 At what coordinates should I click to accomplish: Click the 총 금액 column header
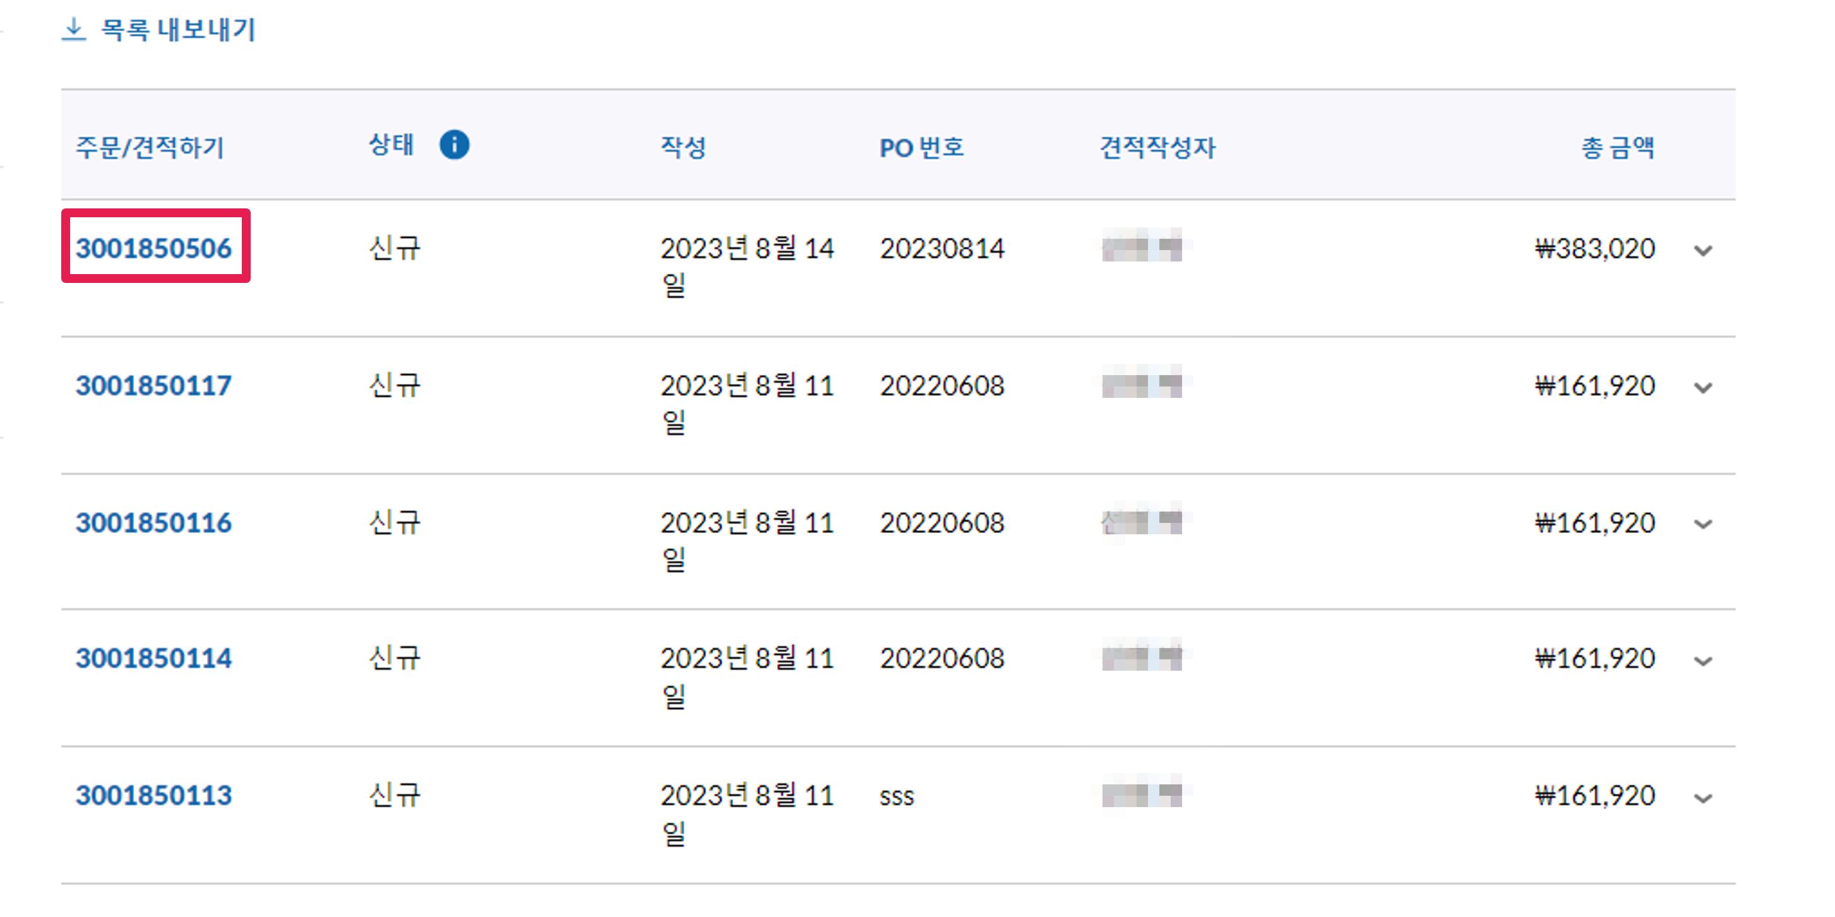point(1617,148)
